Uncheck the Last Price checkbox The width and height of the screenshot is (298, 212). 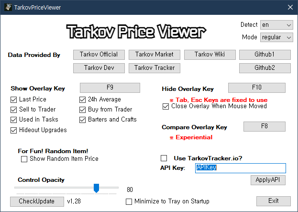14,100
